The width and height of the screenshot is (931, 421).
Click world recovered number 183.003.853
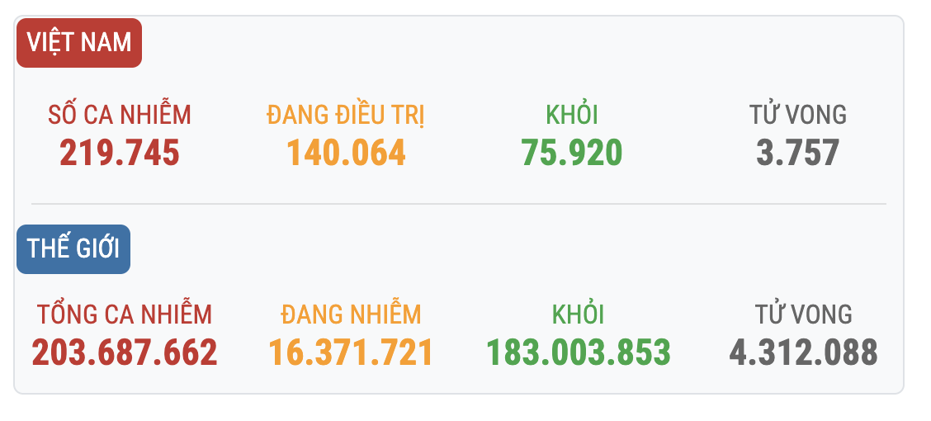tap(579, 352)
